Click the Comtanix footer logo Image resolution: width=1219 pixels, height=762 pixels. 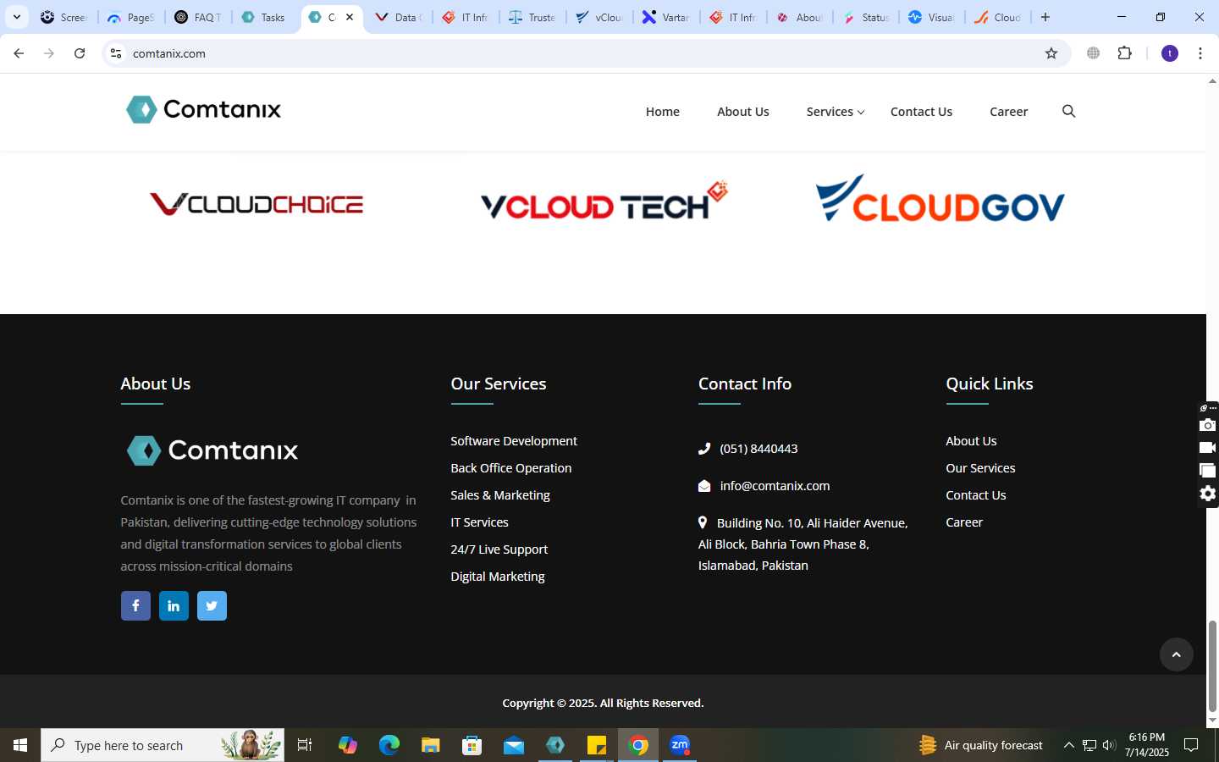[x=212, y=450]
